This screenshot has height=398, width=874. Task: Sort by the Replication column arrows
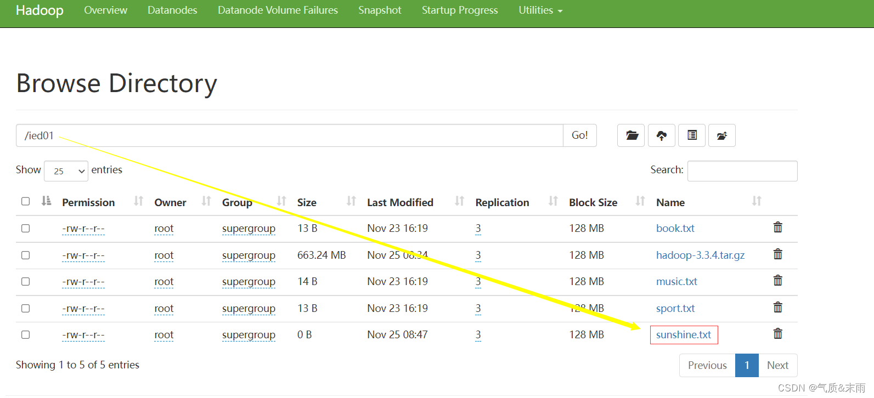click(553, 202)
